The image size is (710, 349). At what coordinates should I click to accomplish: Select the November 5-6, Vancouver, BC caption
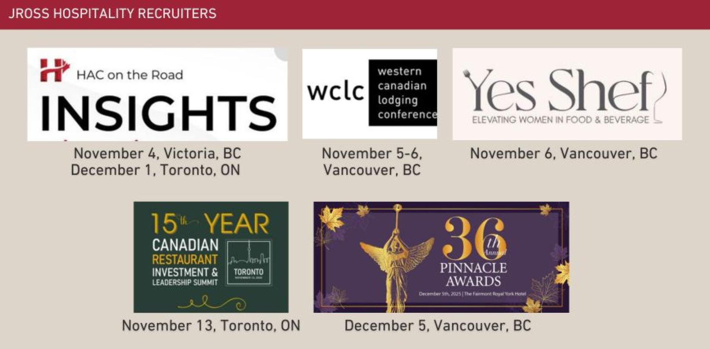[372, 161]
